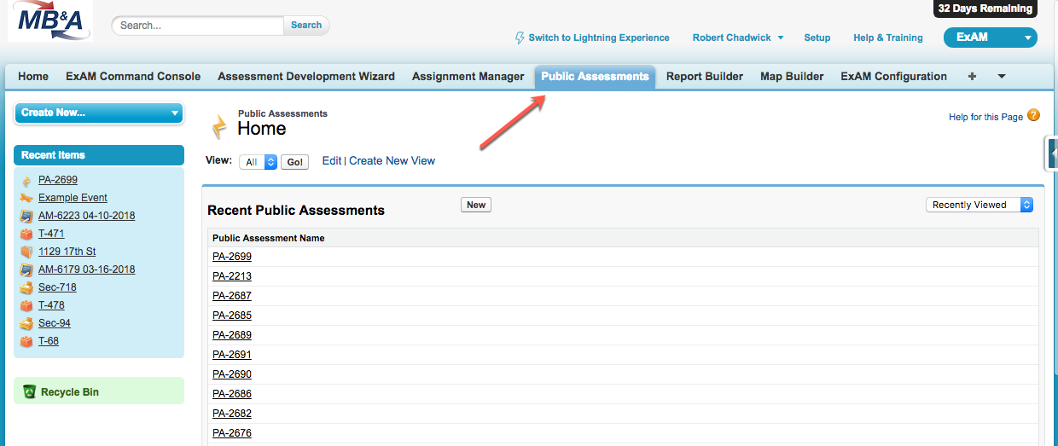
Task: Click Public Assessment Name column header
Action: tap(268, 238)
